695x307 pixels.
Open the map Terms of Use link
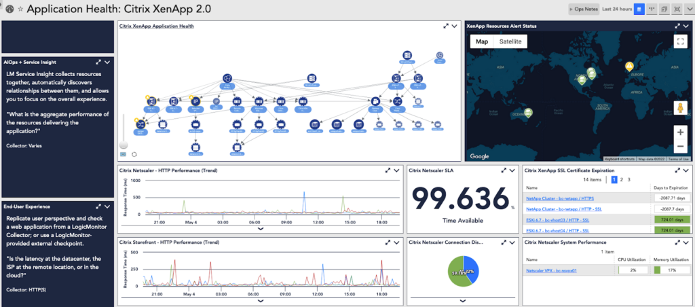[679, 159]
